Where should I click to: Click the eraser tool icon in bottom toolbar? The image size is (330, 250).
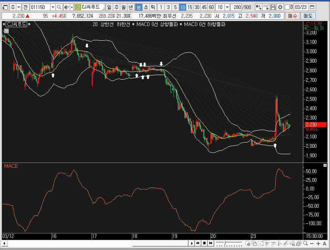coord(292,244)
